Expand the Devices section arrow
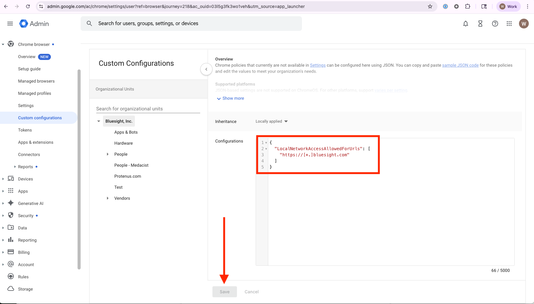The height and width of the screenshot is (304, 534). pos(3,179)
